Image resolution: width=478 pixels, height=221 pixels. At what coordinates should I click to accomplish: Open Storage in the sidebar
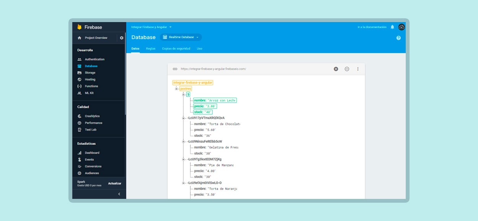[x=90, y=73]
